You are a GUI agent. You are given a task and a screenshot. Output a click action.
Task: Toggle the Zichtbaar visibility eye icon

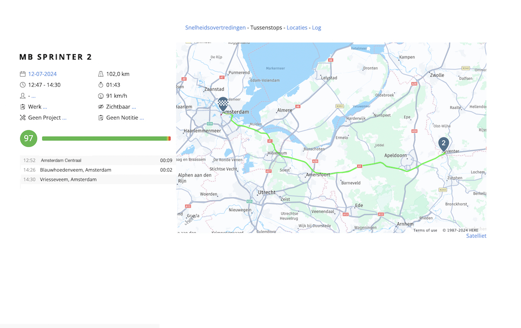tap(100, 107)
